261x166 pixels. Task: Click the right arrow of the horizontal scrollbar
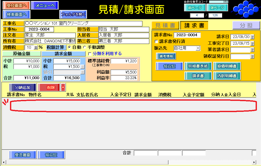[x=254, y=162]
